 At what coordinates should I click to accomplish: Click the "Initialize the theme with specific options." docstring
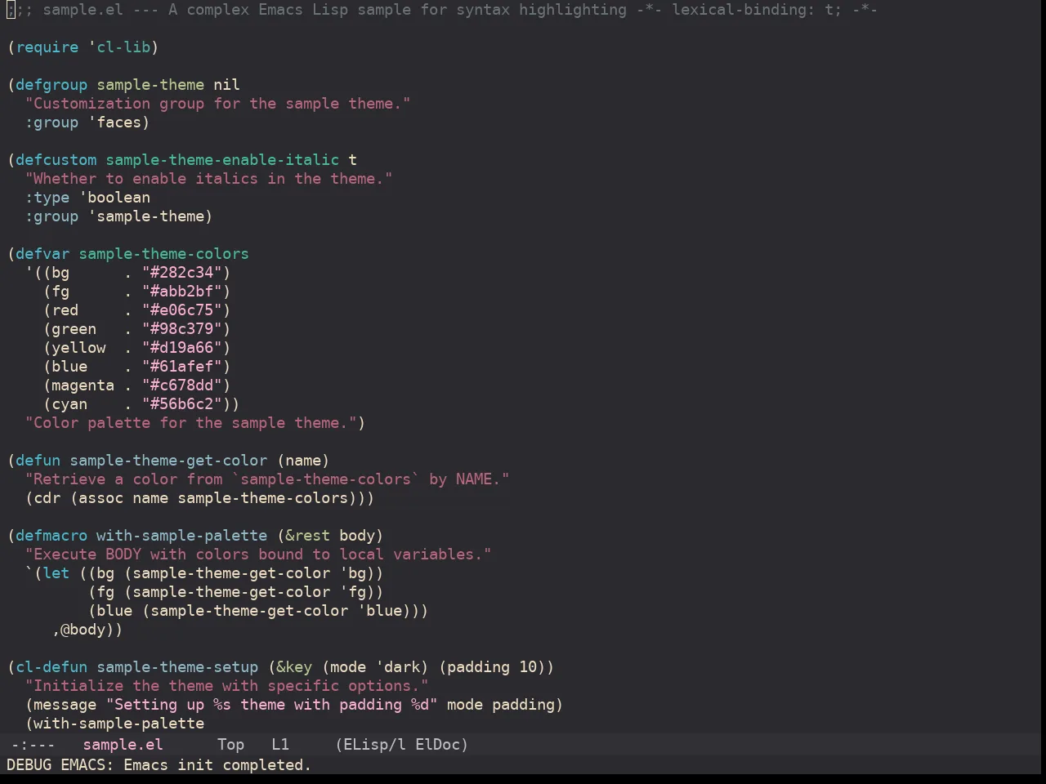click(227, 686)
